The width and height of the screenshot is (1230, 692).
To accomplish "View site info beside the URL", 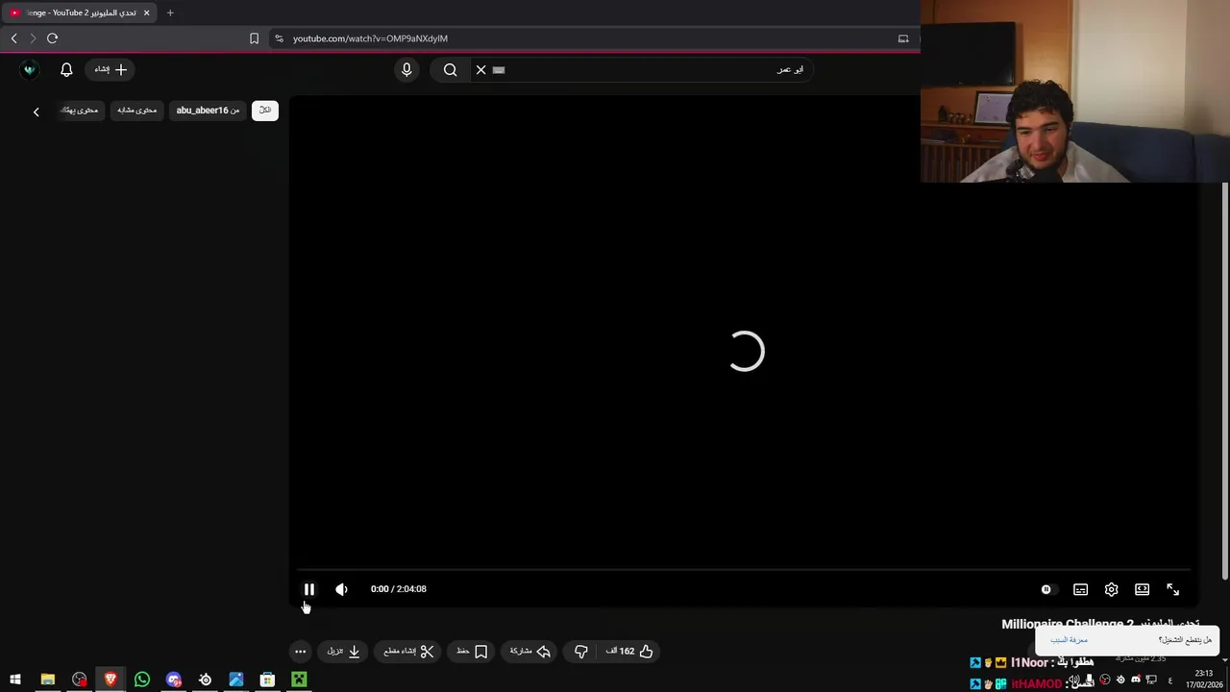I will click(x=279, y=38).
